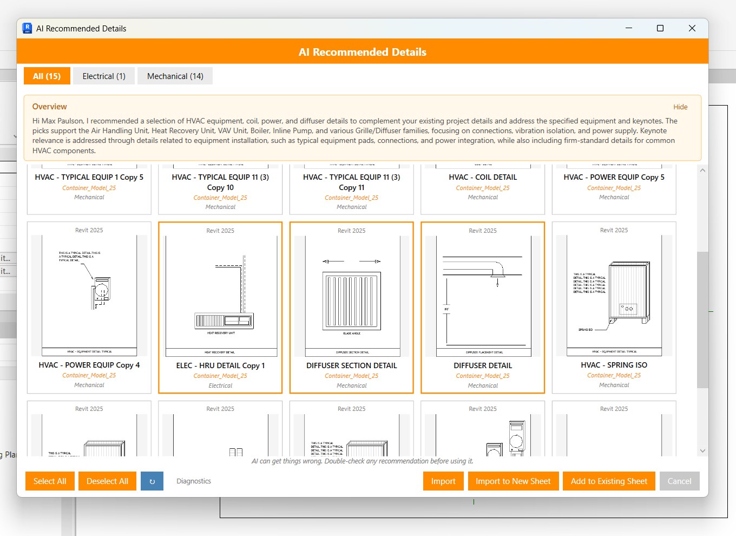The height and width of the screenshot is (536, 736).
Task: Open the Electrical (1) tab
Action: click(104, 76)
